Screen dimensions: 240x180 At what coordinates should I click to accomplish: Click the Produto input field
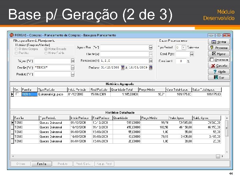[x=53, y=74]
